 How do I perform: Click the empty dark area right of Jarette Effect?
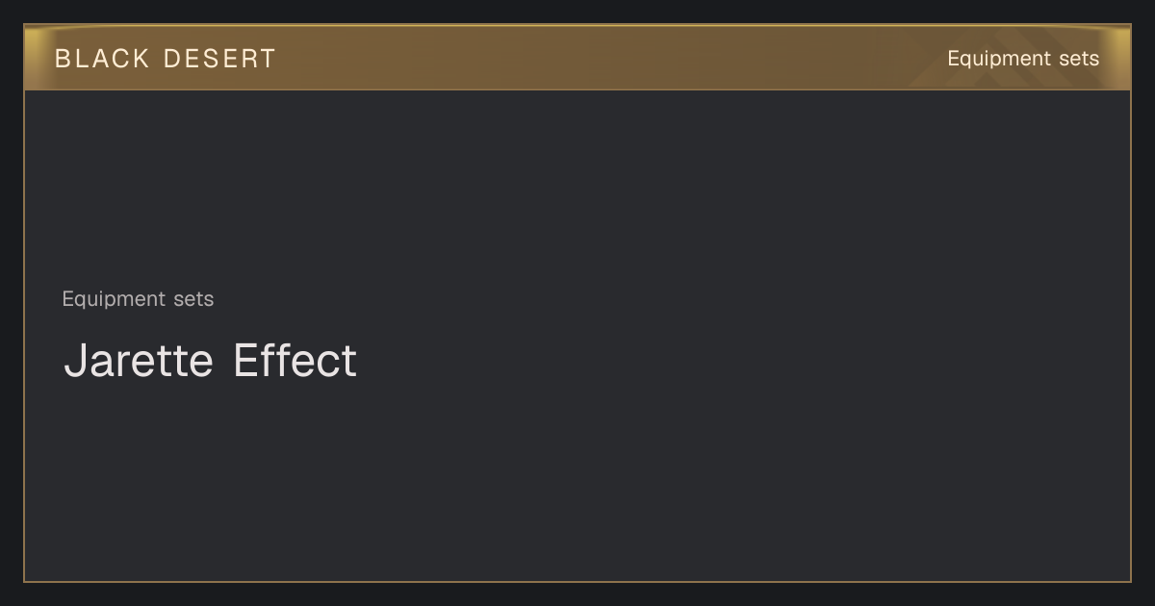click(741, 361)
